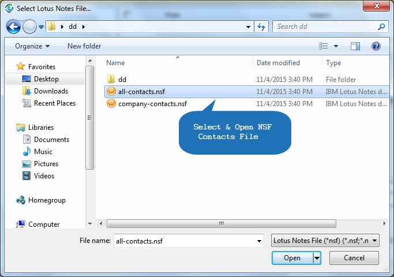This screenshot has width=394, height=277.
Task: Expand the address bar history dropdown
Action: pos(248,27)
